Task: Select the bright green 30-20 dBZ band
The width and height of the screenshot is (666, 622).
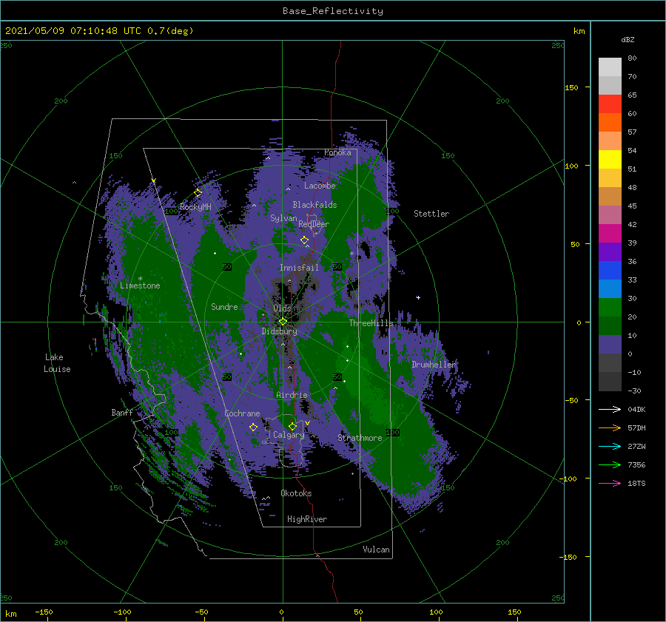Action: [610, 308]
